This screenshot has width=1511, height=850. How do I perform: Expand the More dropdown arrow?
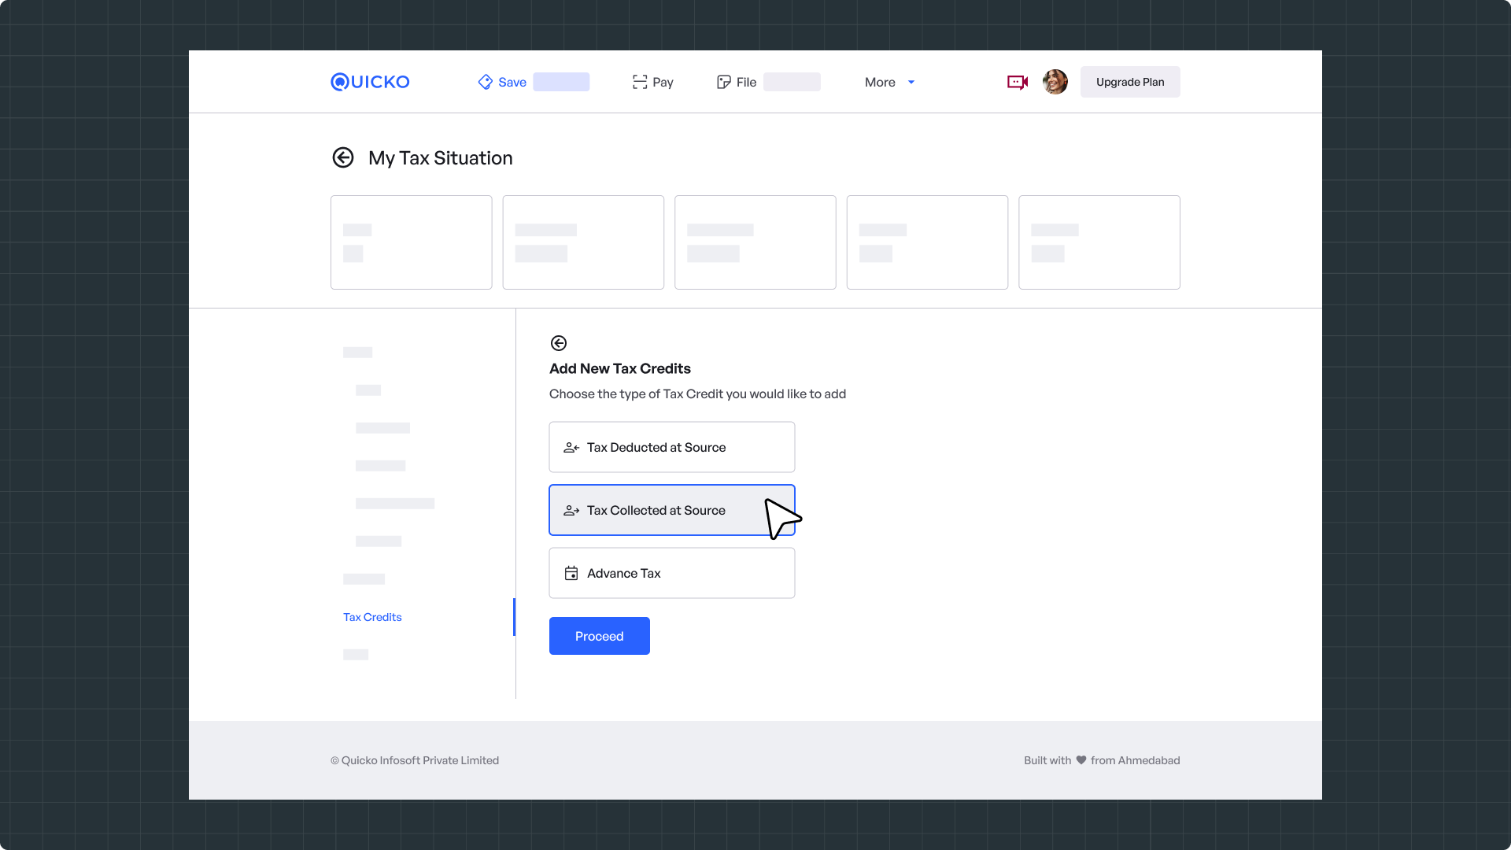(911, 82)
